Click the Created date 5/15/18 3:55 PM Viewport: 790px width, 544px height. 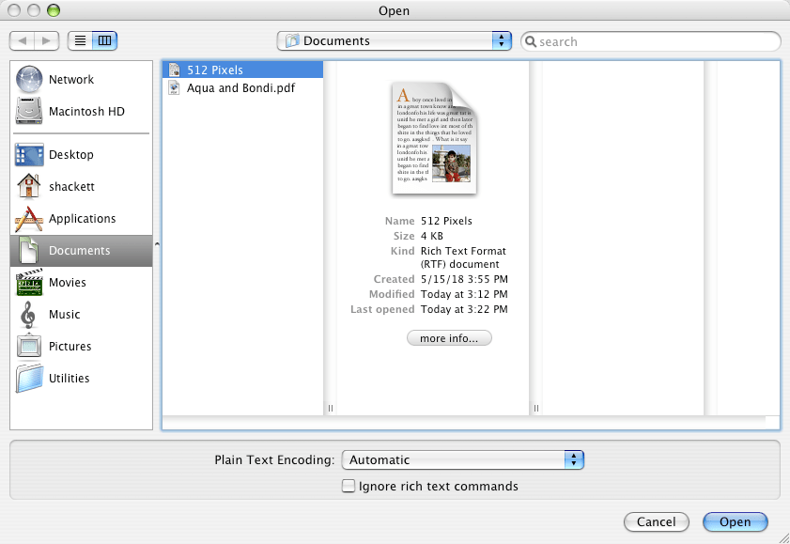[x=465, y=279]
